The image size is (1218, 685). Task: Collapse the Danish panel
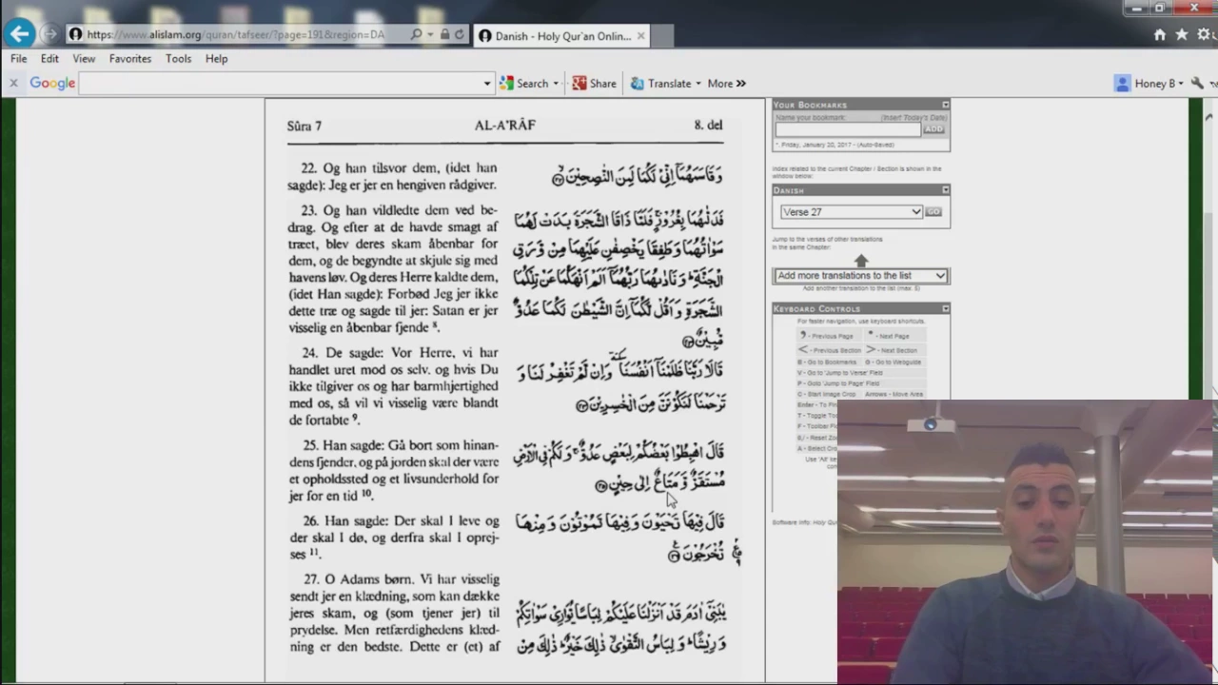[945, 190]
